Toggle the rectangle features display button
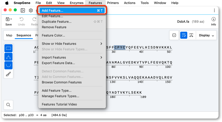The width and height of the screenshot is (222, 122). pos(9,48)
